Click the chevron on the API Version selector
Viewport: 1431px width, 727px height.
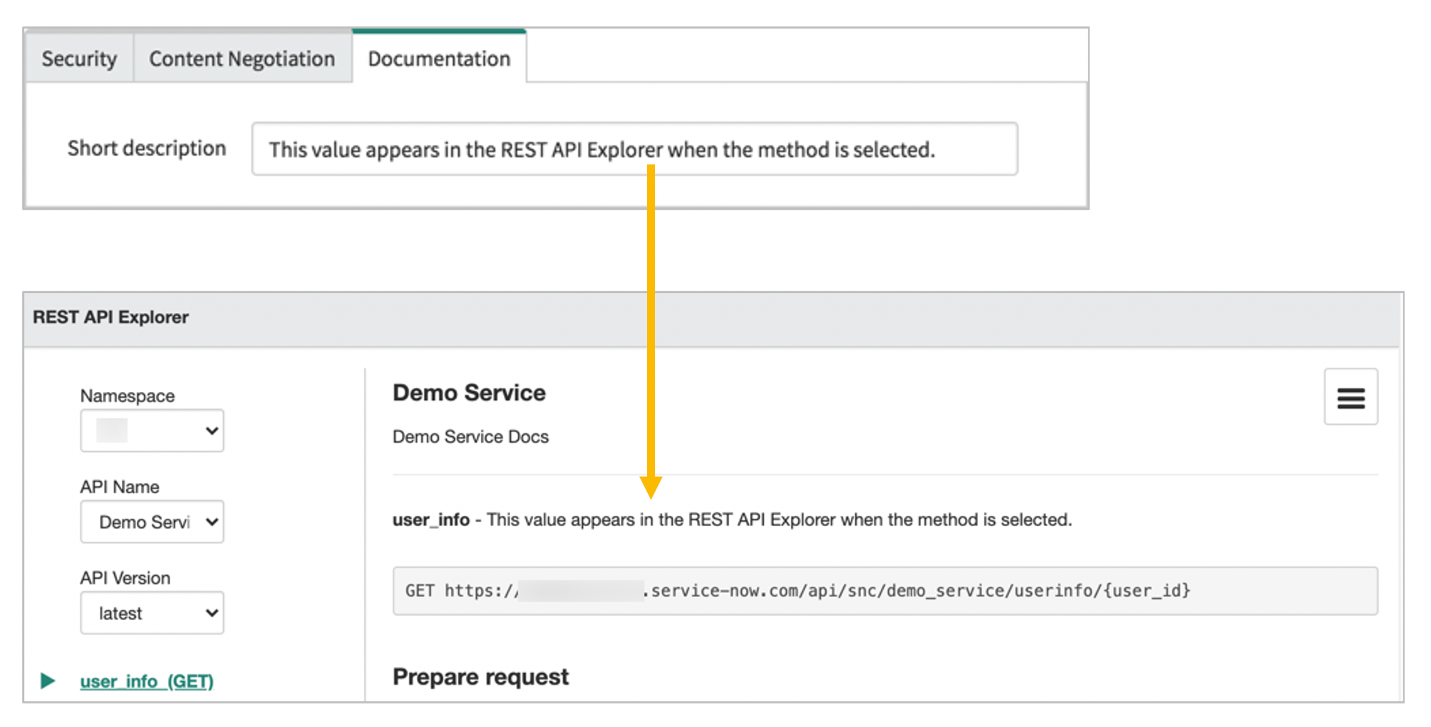coord(212,613)
